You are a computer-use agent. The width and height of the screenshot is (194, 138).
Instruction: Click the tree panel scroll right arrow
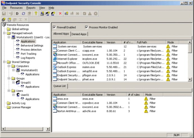(x=48, y=129)
